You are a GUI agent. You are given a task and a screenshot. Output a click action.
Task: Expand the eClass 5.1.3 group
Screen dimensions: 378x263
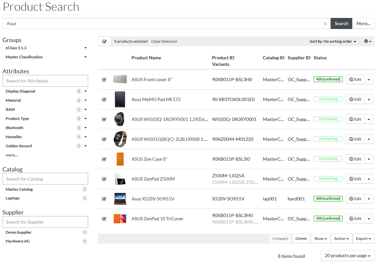(x=85, y=48)
